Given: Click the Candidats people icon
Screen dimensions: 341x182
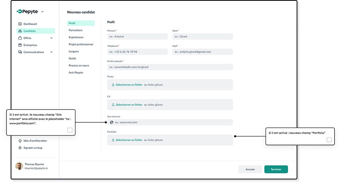Looking at the screenshot, I should (x=20, y=31).
